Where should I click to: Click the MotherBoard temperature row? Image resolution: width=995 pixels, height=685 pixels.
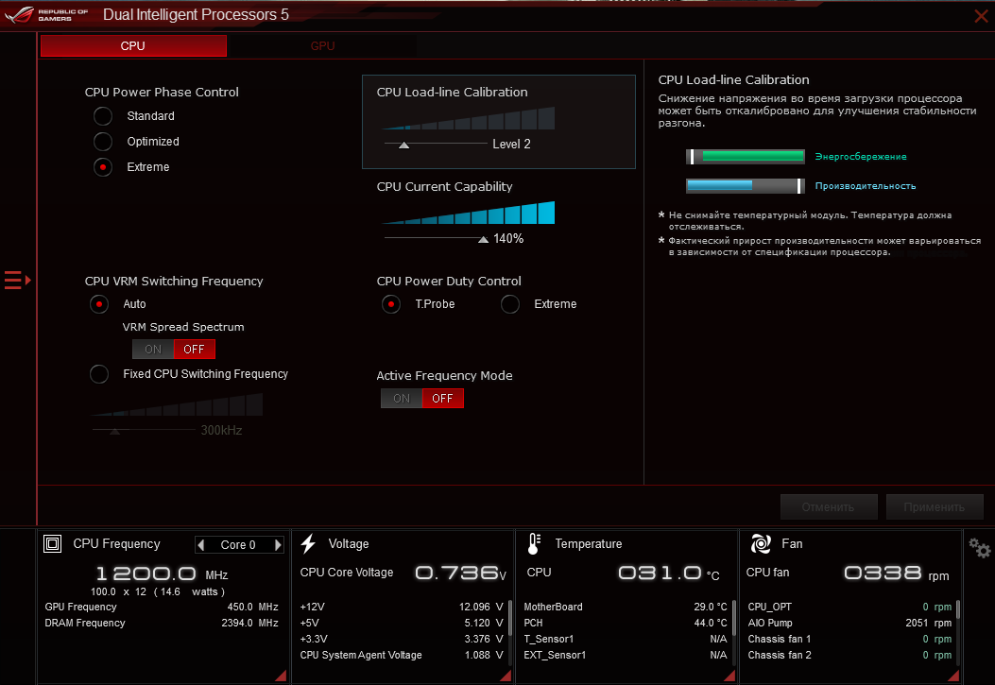click(x=626, y=607)
